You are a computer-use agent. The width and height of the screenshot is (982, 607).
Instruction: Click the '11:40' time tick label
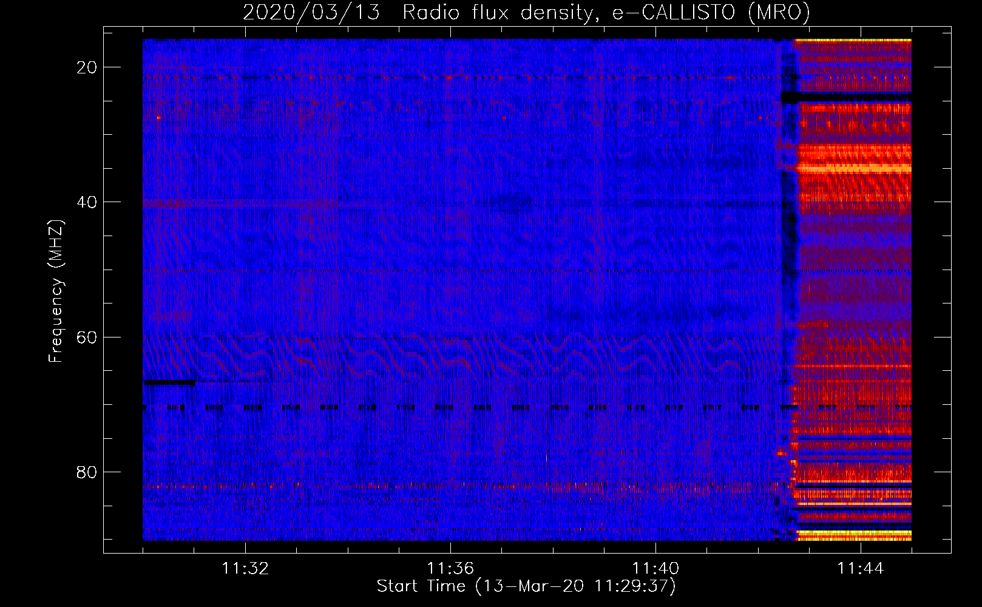(655, 569)
